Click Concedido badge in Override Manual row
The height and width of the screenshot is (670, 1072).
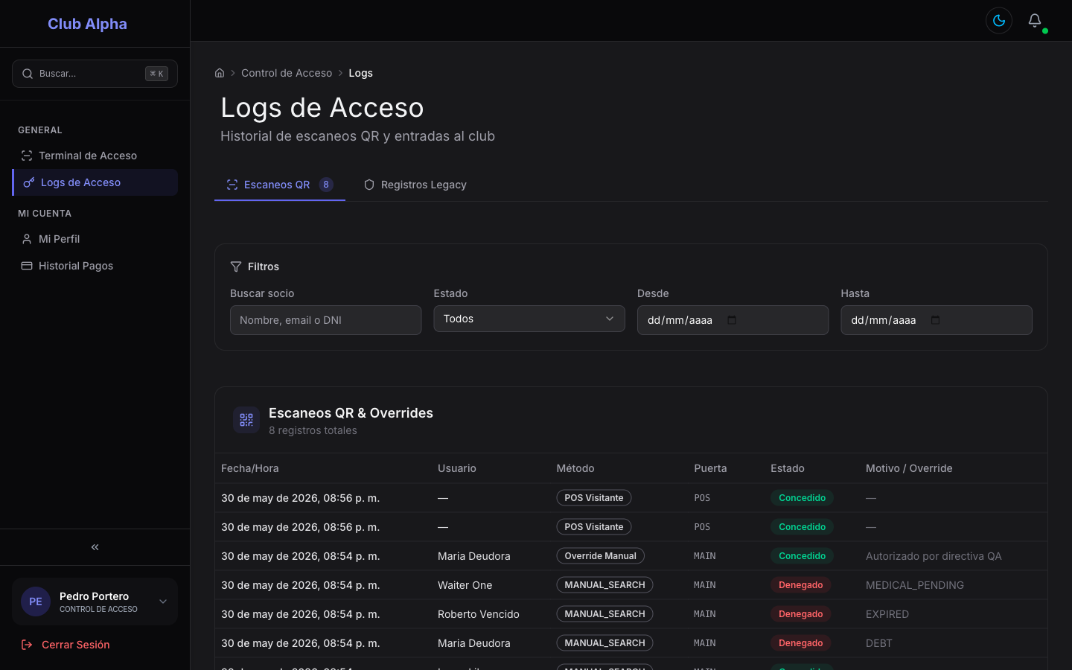coord(802,556)
